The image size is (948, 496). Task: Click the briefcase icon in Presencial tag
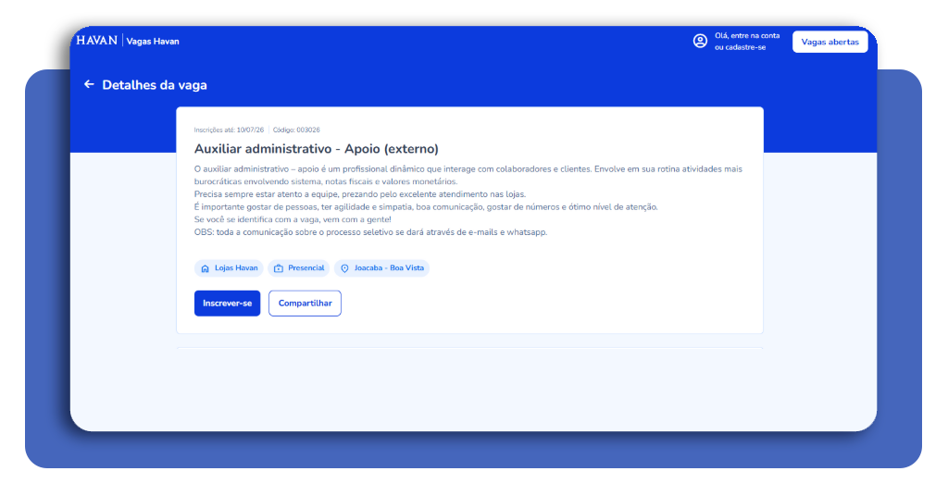pos(278,268)
